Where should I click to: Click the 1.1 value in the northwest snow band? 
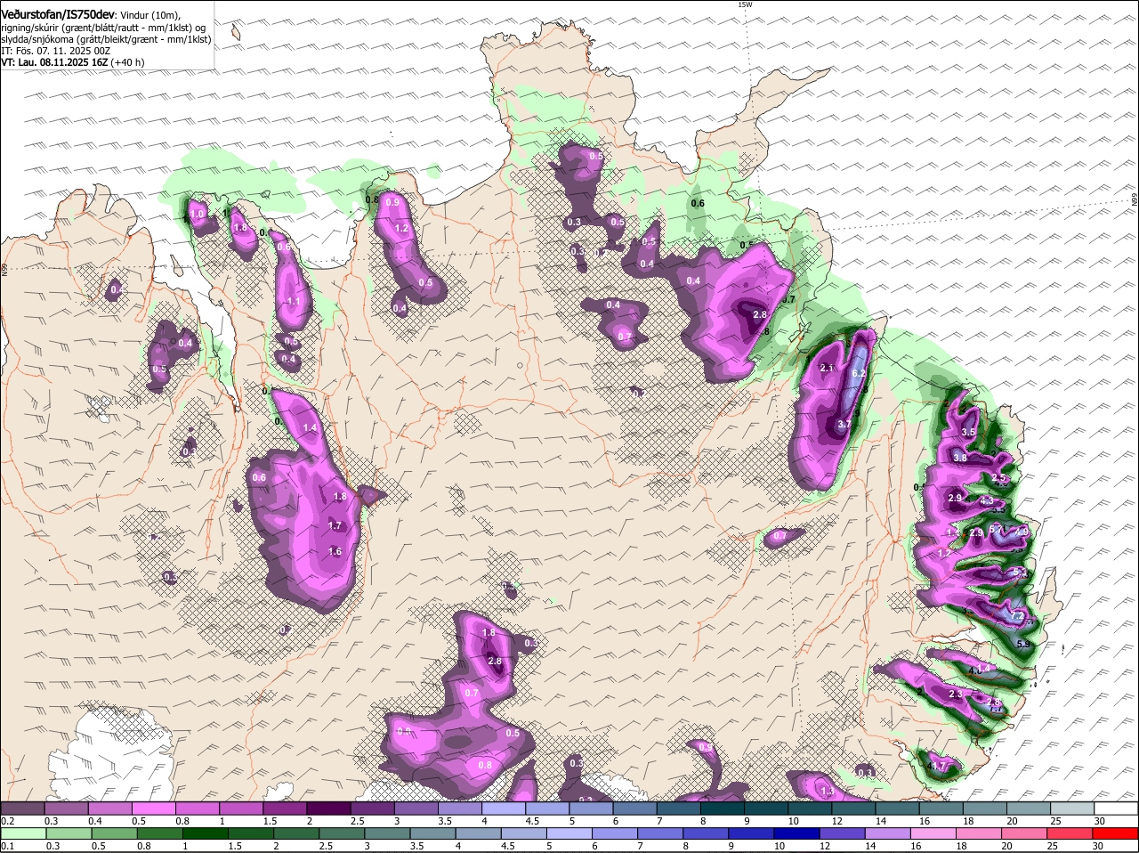(294, 302)
